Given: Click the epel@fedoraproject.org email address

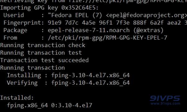Looking at the screenshot, I should 147,16.
